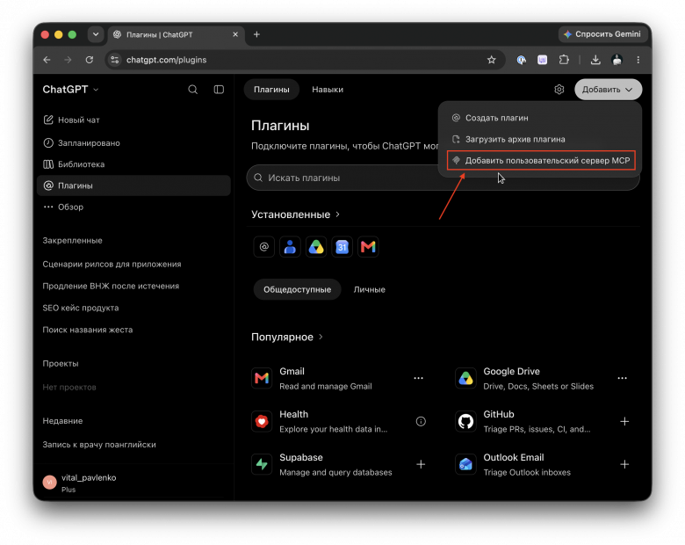
Task: Choose Добавить пользовательский сервер MCP
Action: point(541,161)
